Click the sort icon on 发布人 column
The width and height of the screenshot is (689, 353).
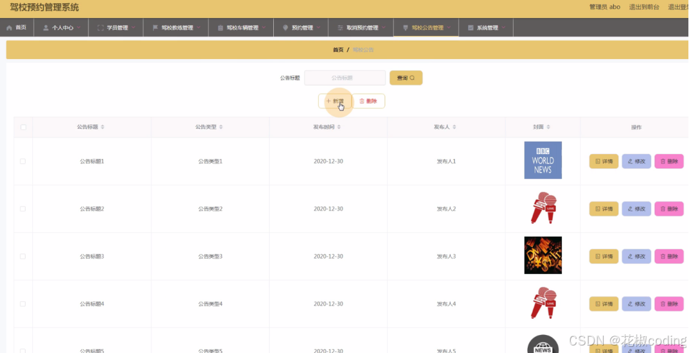coord(454,127)
